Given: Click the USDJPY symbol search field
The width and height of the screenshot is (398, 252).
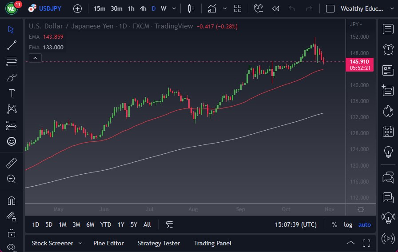Looking at the screenshot, I should [x=50, y=8].
